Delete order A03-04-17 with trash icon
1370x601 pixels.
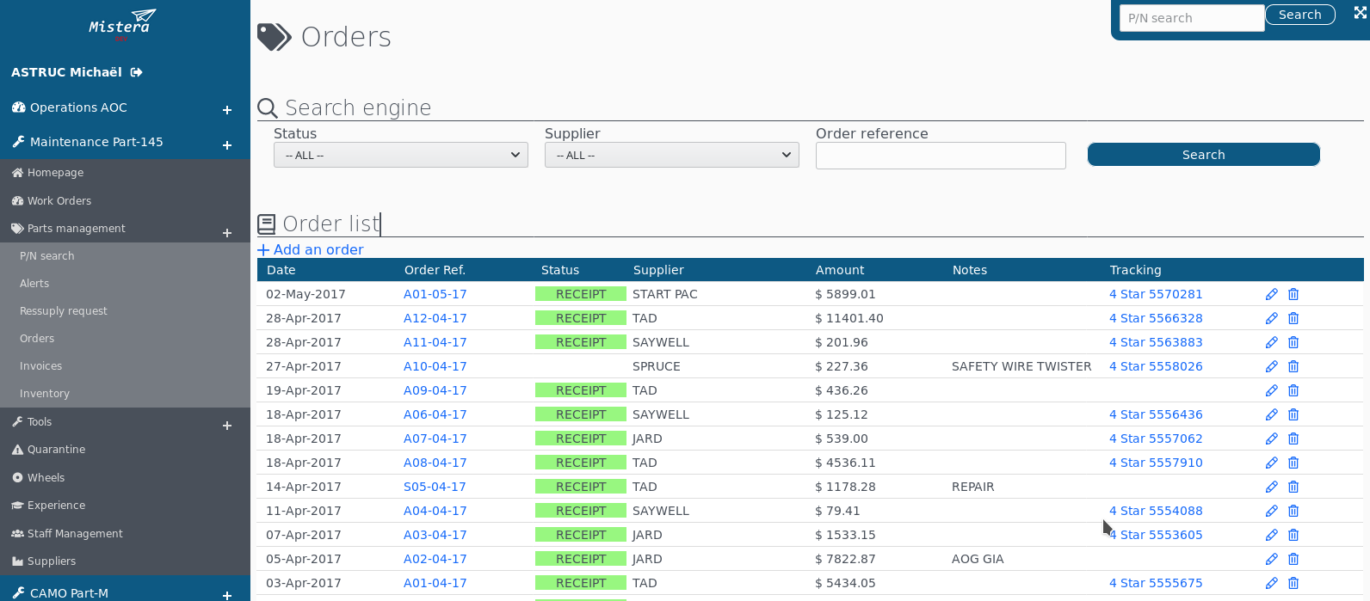tap(1293, 535)
